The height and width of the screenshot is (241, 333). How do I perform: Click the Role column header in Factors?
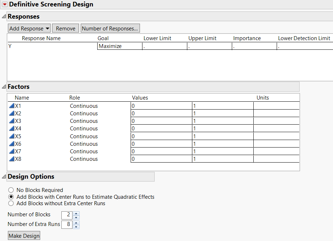75,98
